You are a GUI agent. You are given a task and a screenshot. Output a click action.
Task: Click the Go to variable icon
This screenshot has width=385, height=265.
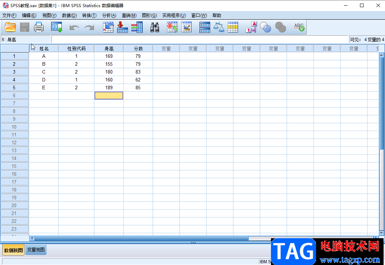pyautogui.click(x=123, y=27)
